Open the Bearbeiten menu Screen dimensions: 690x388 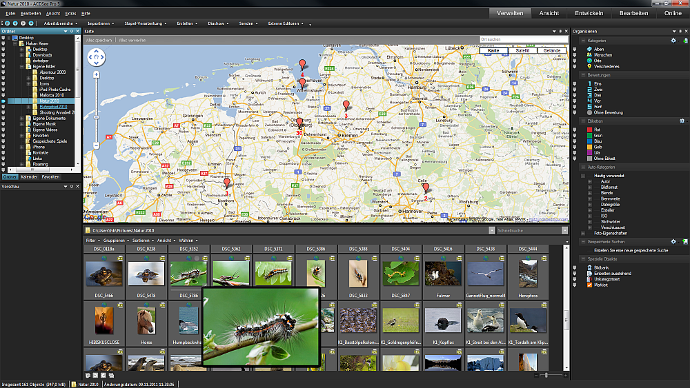point(31,13)
